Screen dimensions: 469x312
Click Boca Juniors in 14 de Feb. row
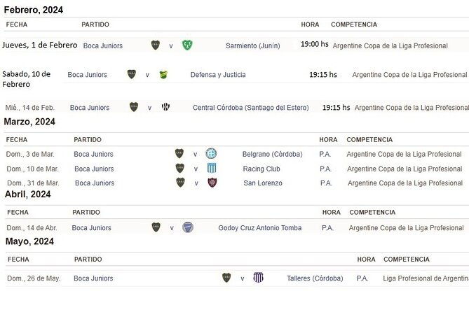(x=90, y=108)
